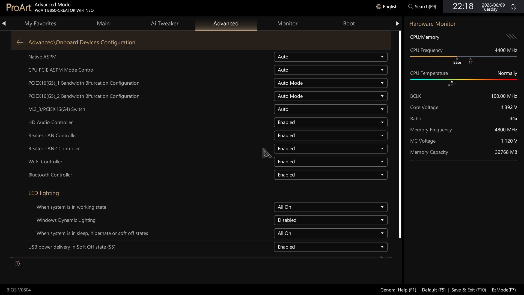Click General Help (F1)
Image resolution: width=524 pixels, height=295 pixels.
[398, 290]
